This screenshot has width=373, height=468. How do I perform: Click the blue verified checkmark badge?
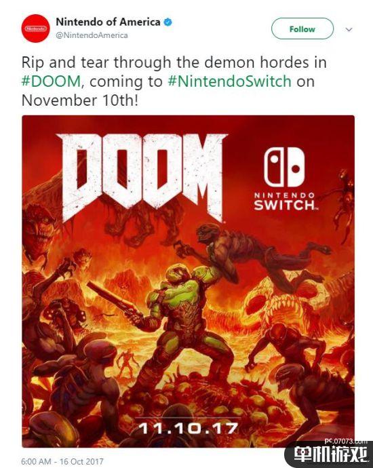pyautogui.click(x=168, y=22)
